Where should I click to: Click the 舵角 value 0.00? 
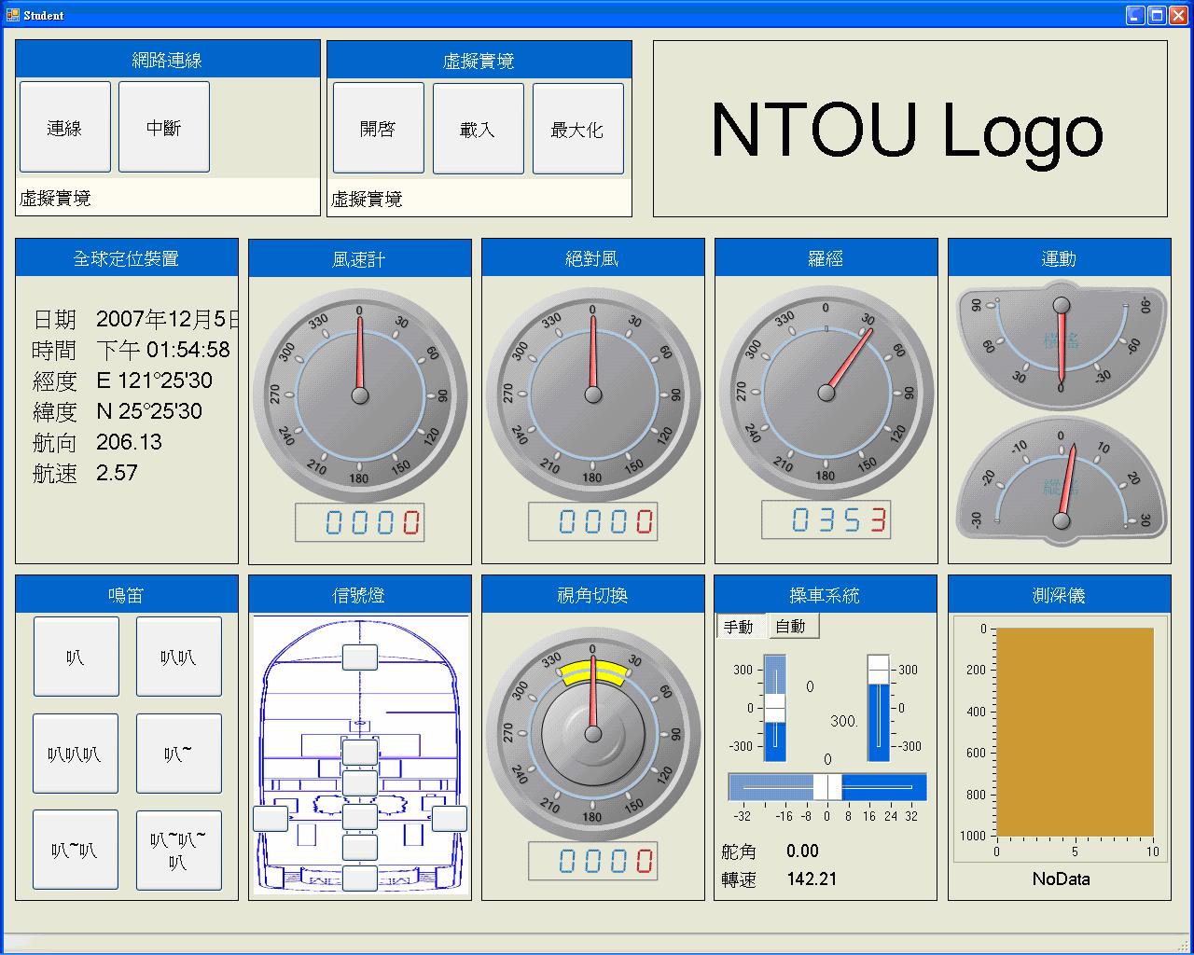pyautogui.click(x=802, y=851)
